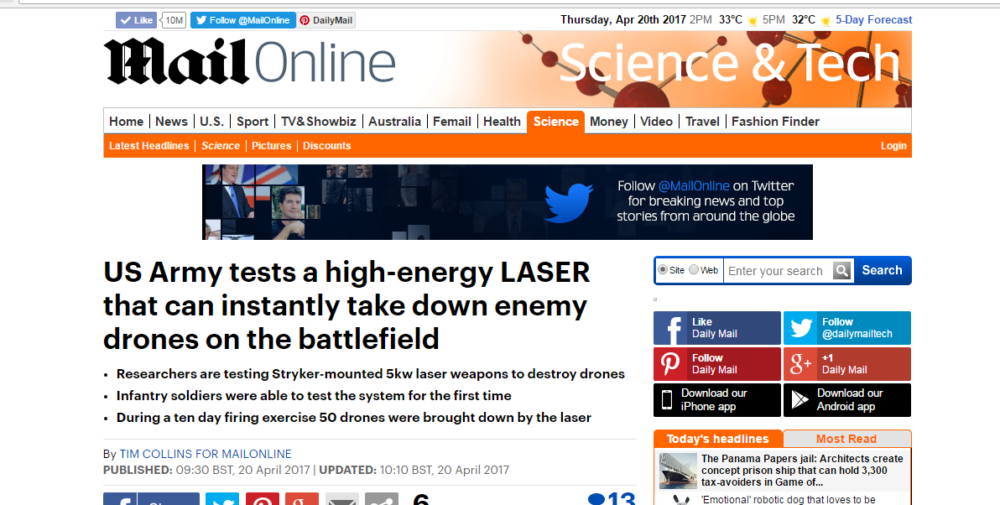The height and width of the screenshot is (505, 1000).
Task: Share the article via the Twitter icon under the byline
Action: point(222,498)
